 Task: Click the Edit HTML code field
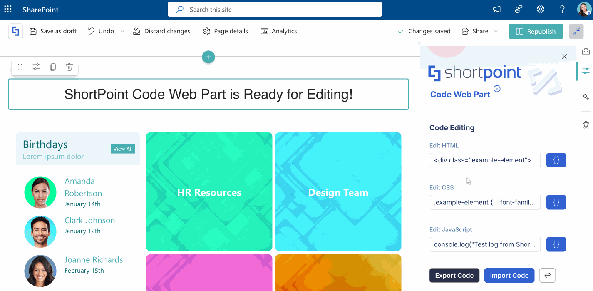(485, 160)
